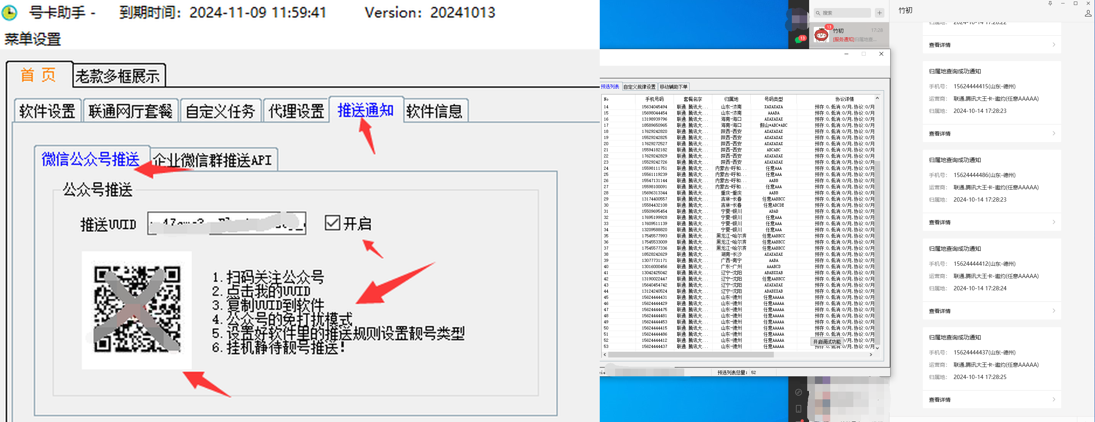This screenshot has height=422, width=1095.
Task: Select row with number 13016000456
Action: pos(738,266)
